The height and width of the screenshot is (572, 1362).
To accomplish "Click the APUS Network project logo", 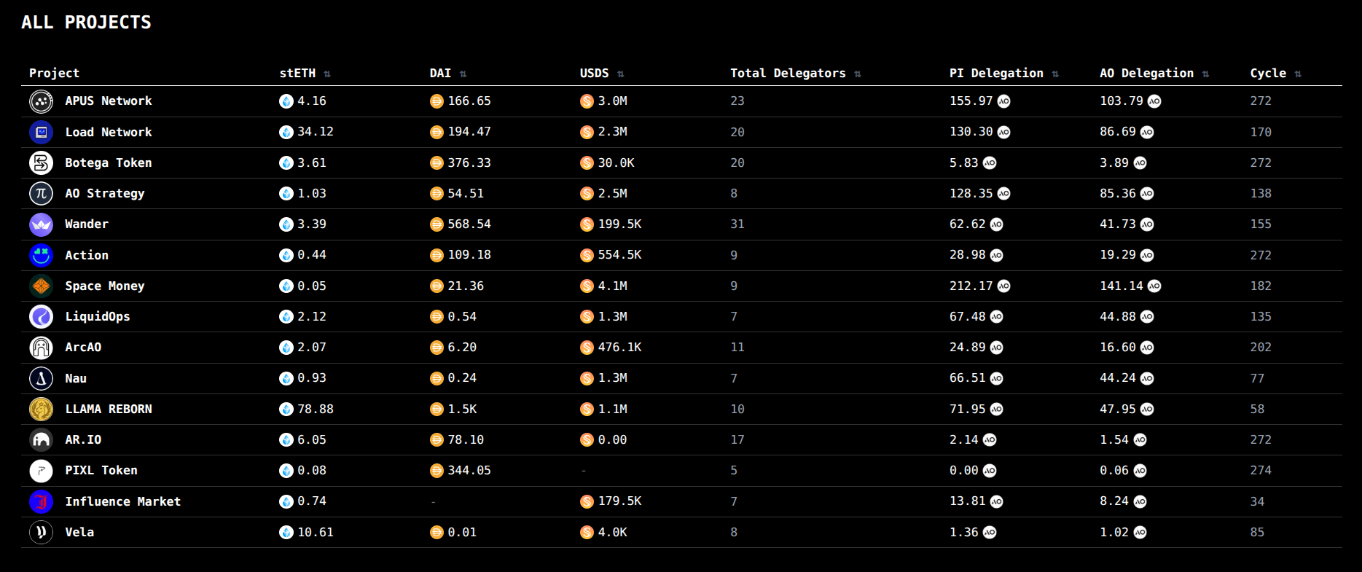I will point(41,101).
